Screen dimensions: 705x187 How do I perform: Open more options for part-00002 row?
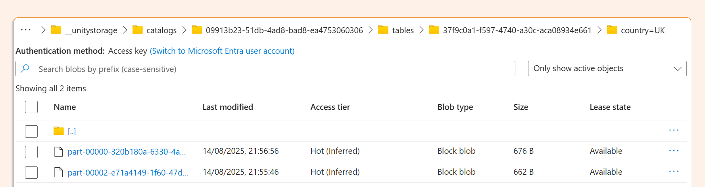point(674,172)
